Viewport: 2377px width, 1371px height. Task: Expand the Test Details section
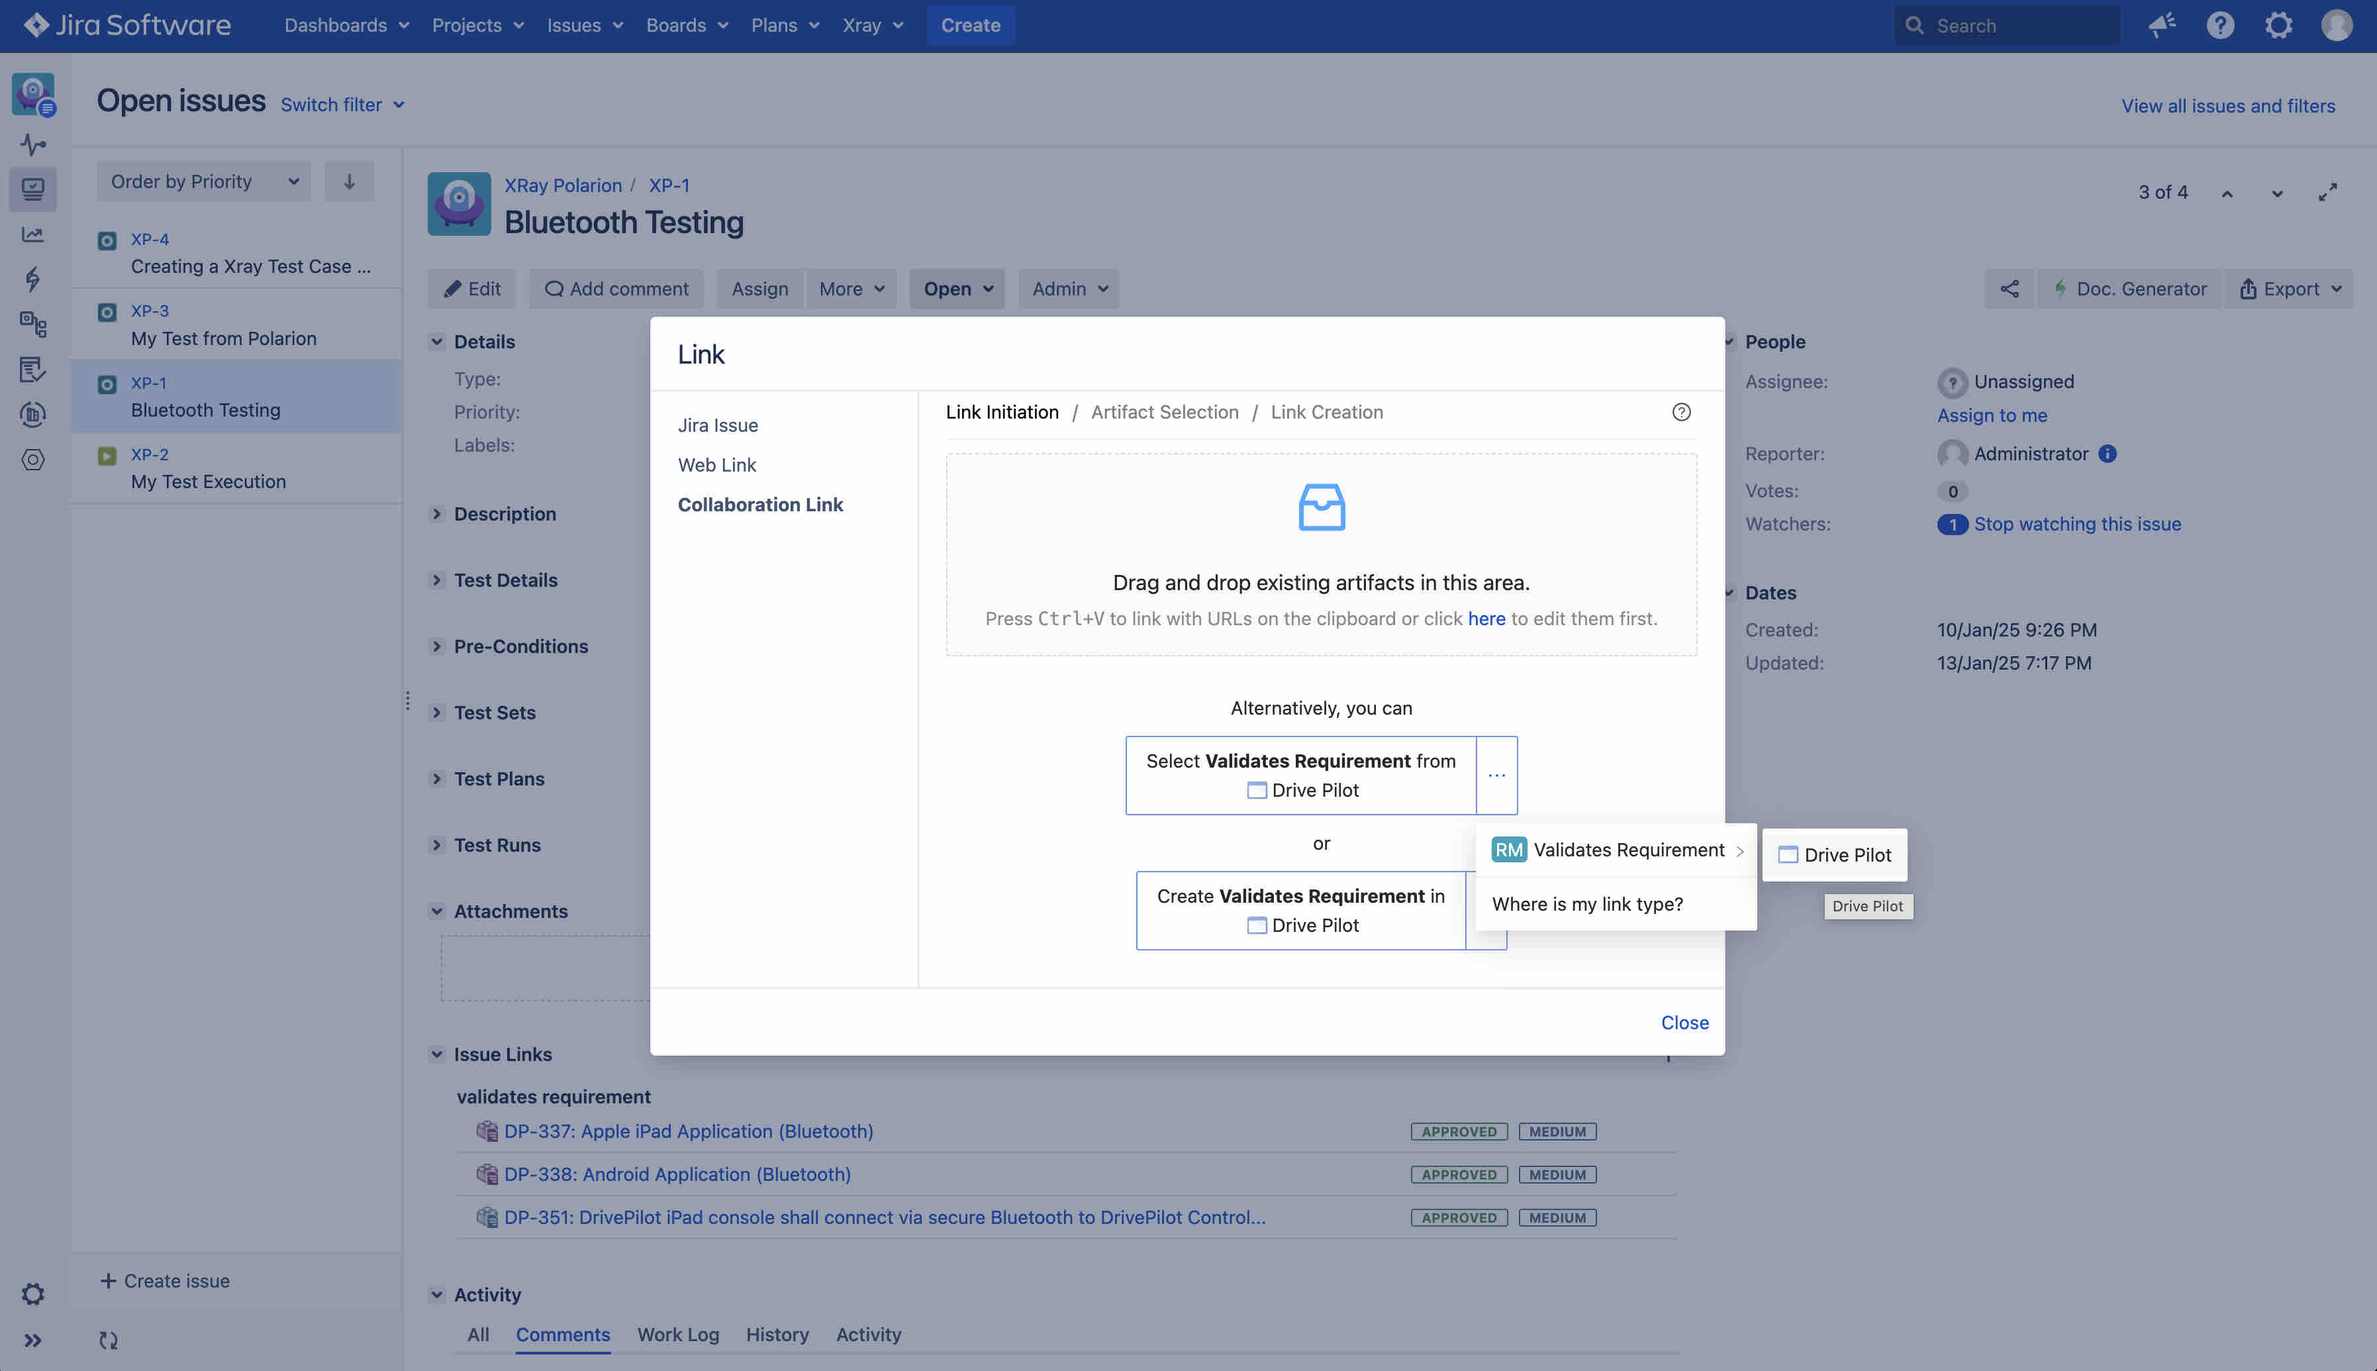tap(436, 580)
